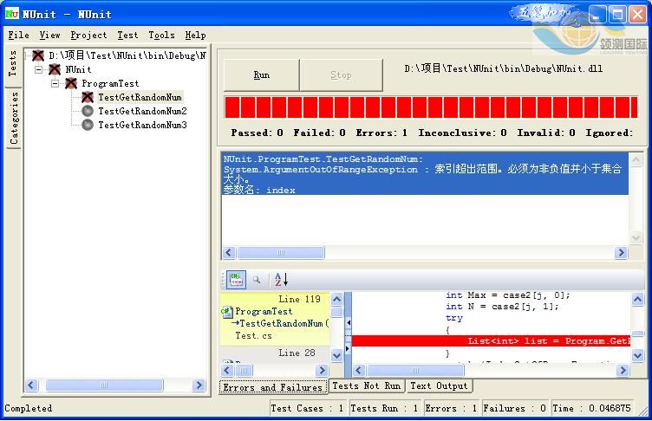Collapse the ProgramTest tree node
The width and height of the screenshot is (652, 421).
(55, 83)
